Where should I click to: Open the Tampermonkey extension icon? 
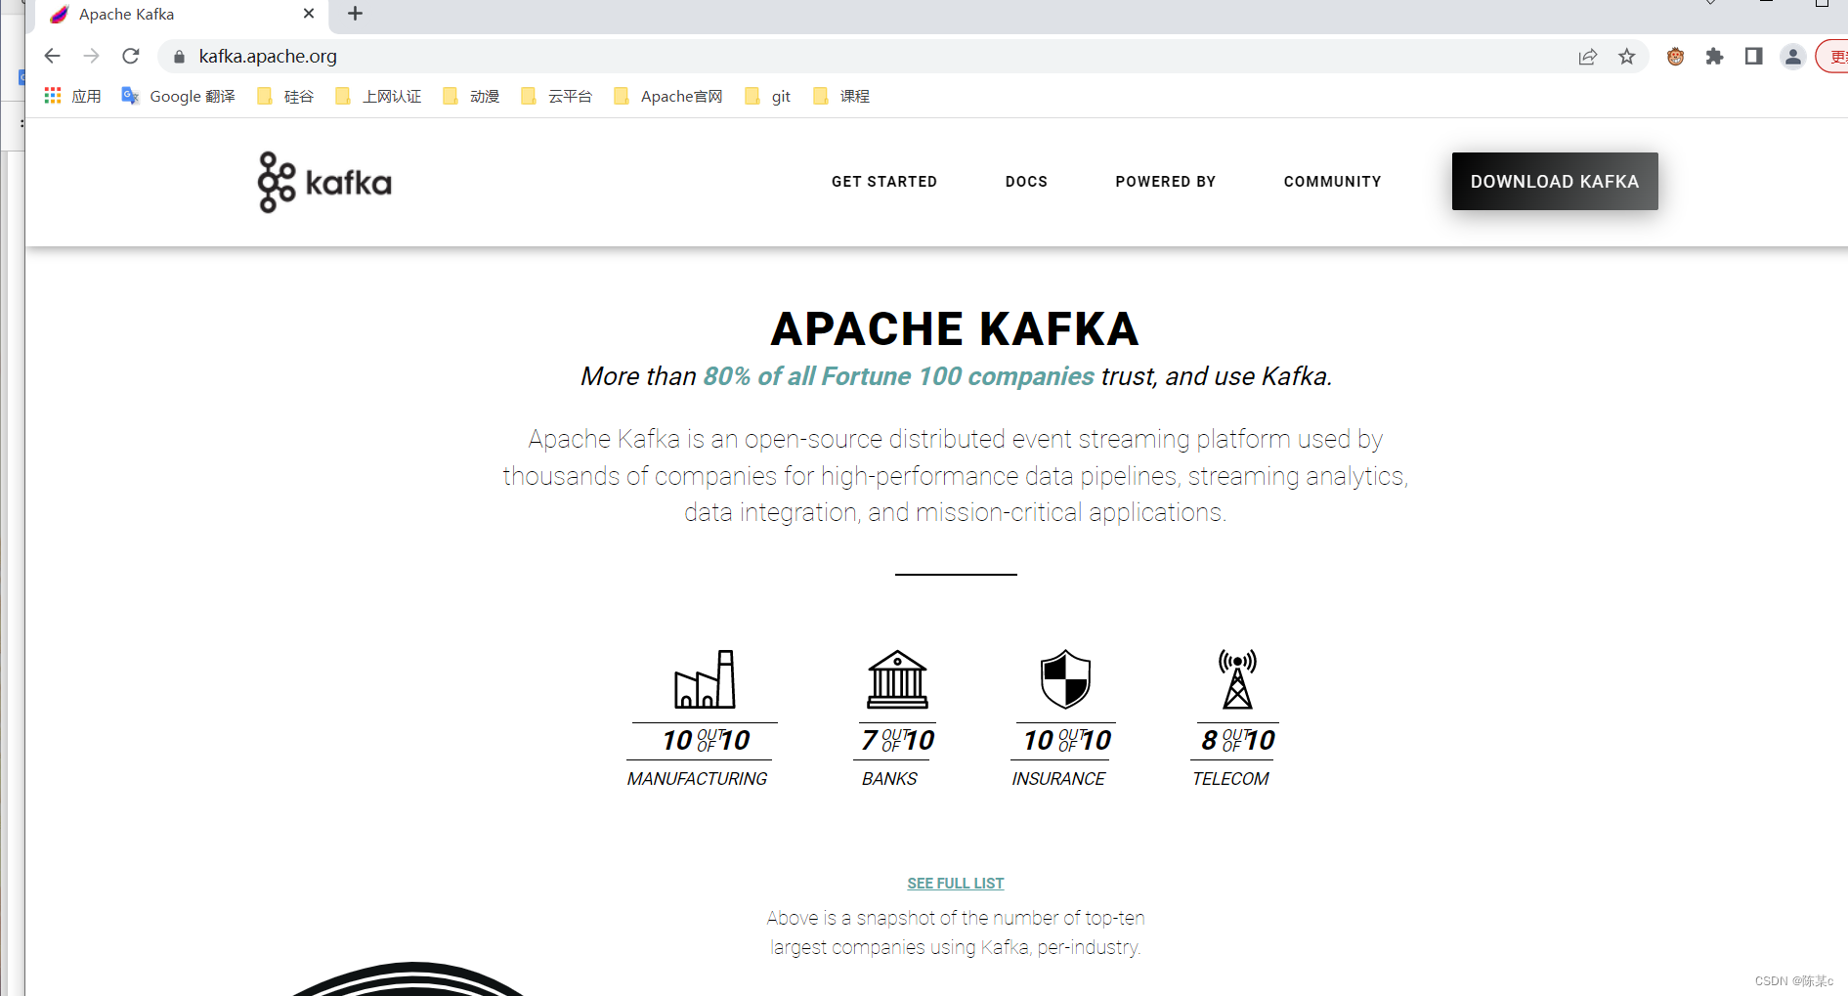tap(1675, 56)
